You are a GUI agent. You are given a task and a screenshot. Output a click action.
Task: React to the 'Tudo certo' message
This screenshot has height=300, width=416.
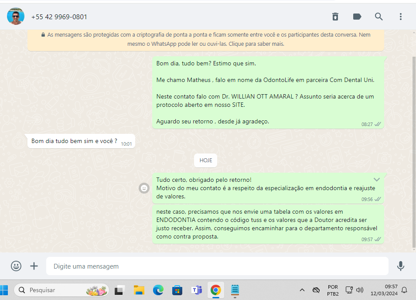pyautogui.click(x=144, y=188)
